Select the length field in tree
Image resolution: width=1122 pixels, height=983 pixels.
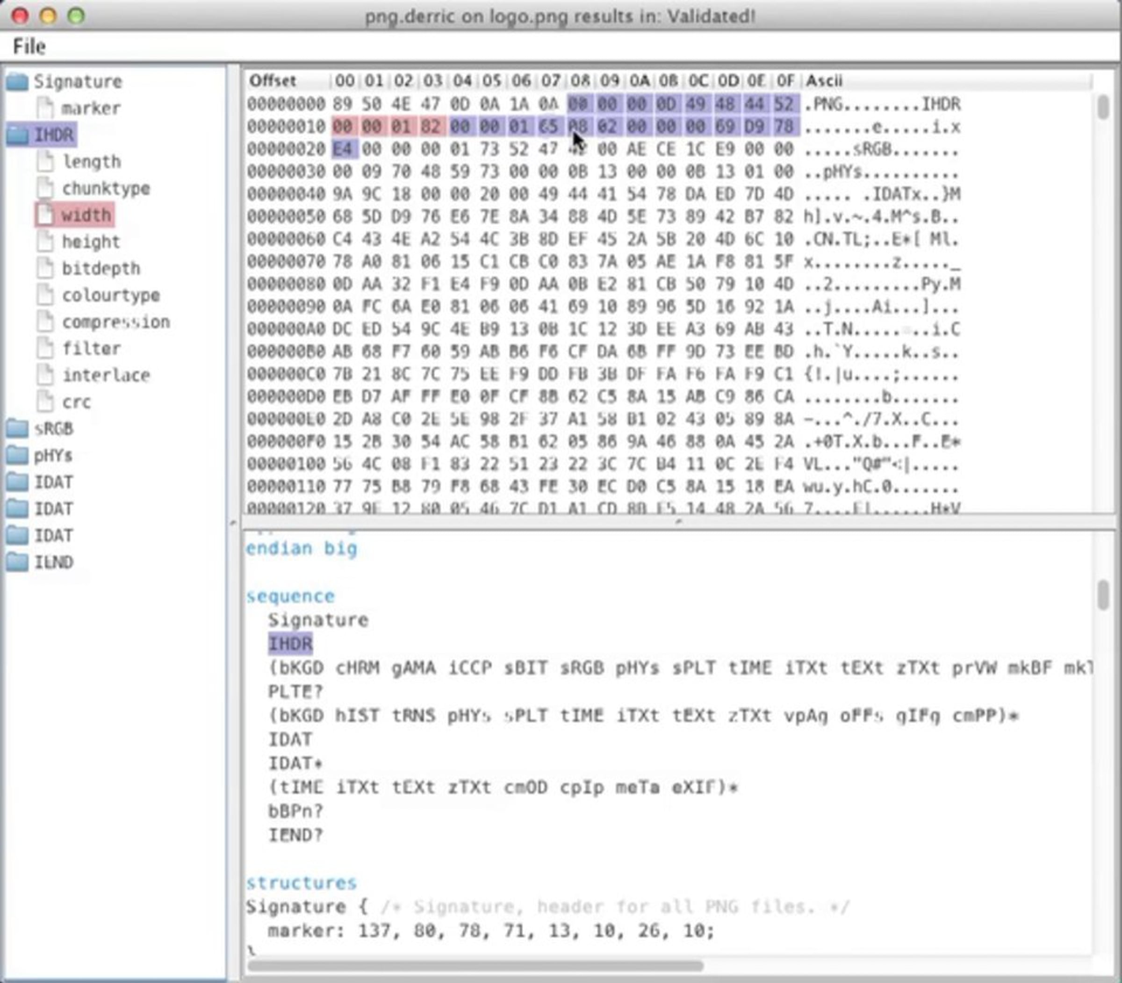[91, 162]
